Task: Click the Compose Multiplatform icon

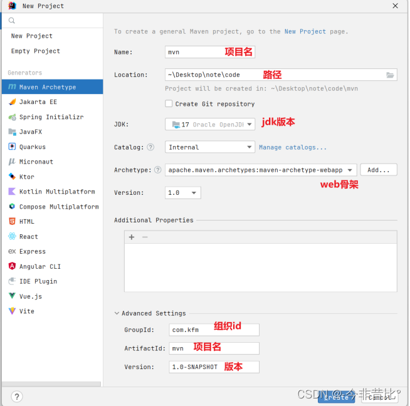Action: click(12, 206)
